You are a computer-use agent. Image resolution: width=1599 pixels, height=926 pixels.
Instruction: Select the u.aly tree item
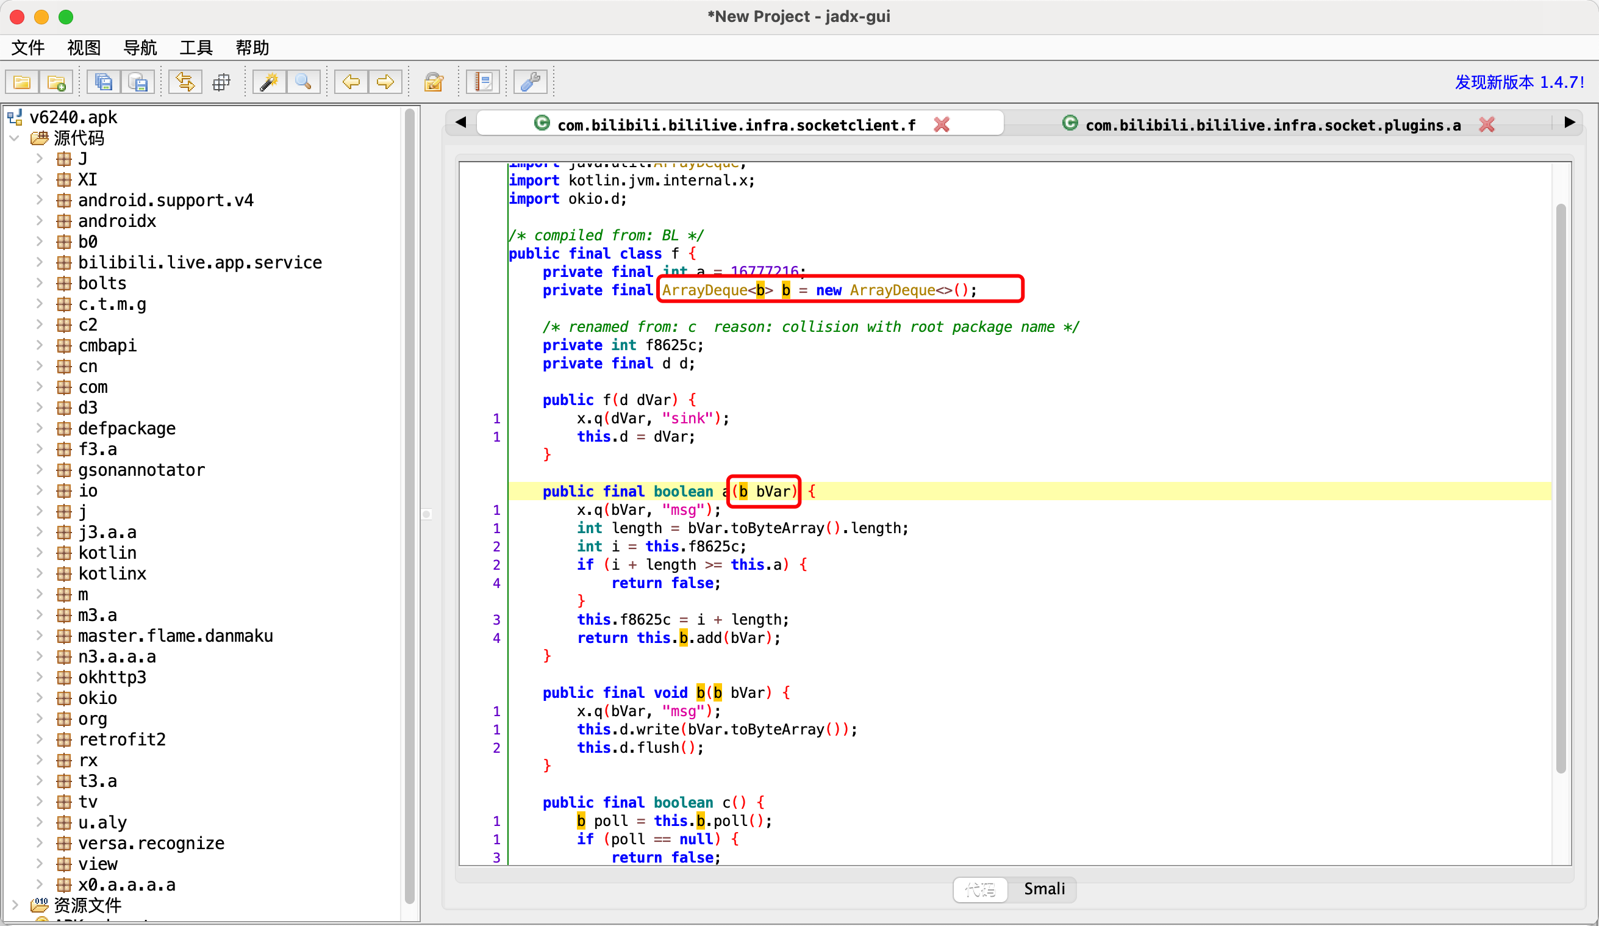pyautogui.click(x=102, y=822)
